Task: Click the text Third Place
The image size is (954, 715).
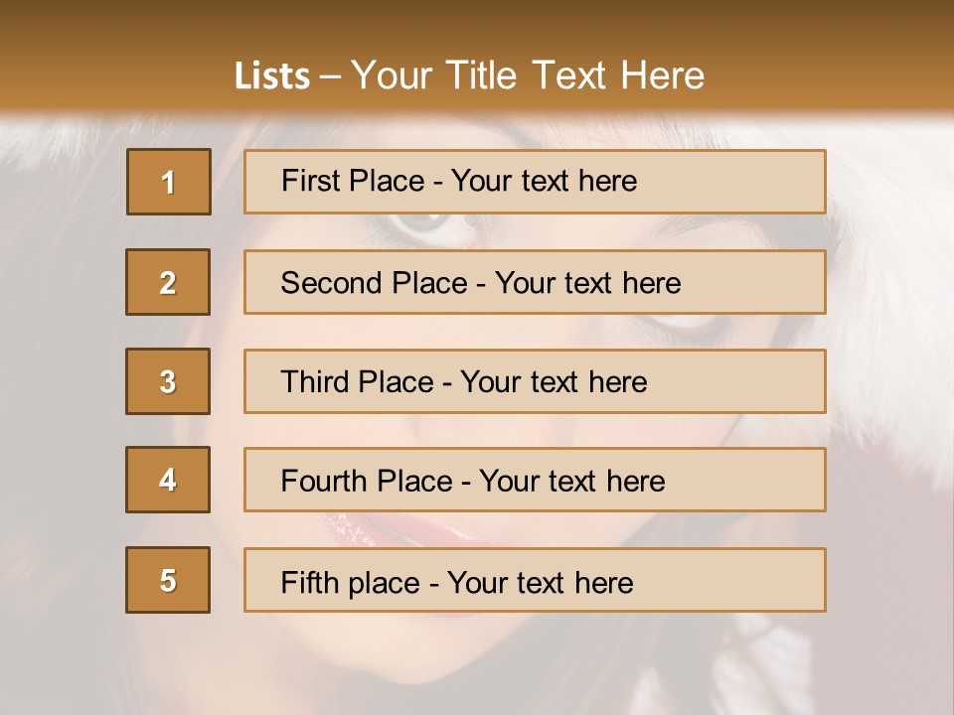Action: pos(357,381)
